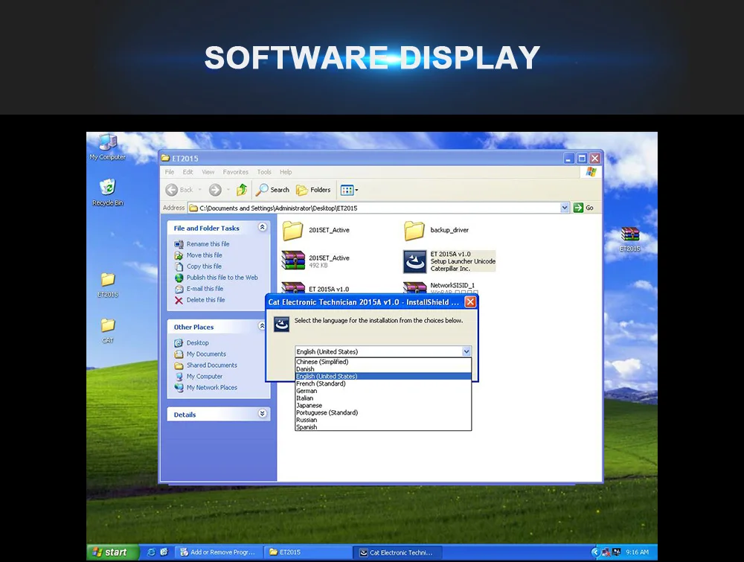Toggle the installer language dropdown arrow
The image size is (744, 562).
(x=466, y=352)
